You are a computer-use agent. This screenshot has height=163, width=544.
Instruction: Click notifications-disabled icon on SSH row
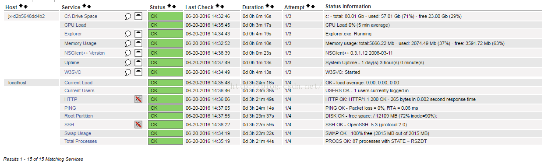click(138, 125)
